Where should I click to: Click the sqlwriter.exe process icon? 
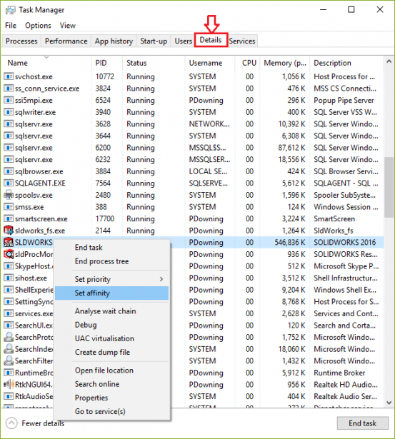tap(9, 112)
